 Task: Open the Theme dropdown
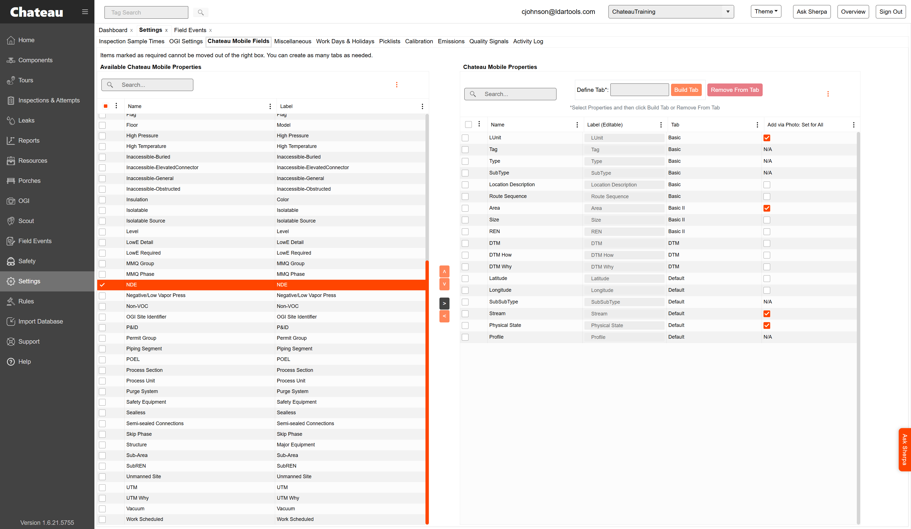click(766, 11)
